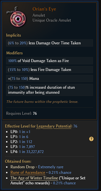Select the less Fire Damage Taken modifier

(x=50, y=70)
